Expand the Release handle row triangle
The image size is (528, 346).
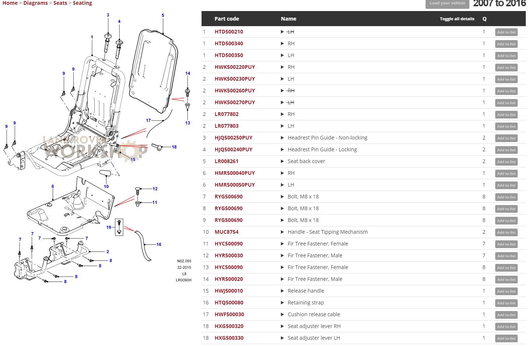(x=282, y=291)
